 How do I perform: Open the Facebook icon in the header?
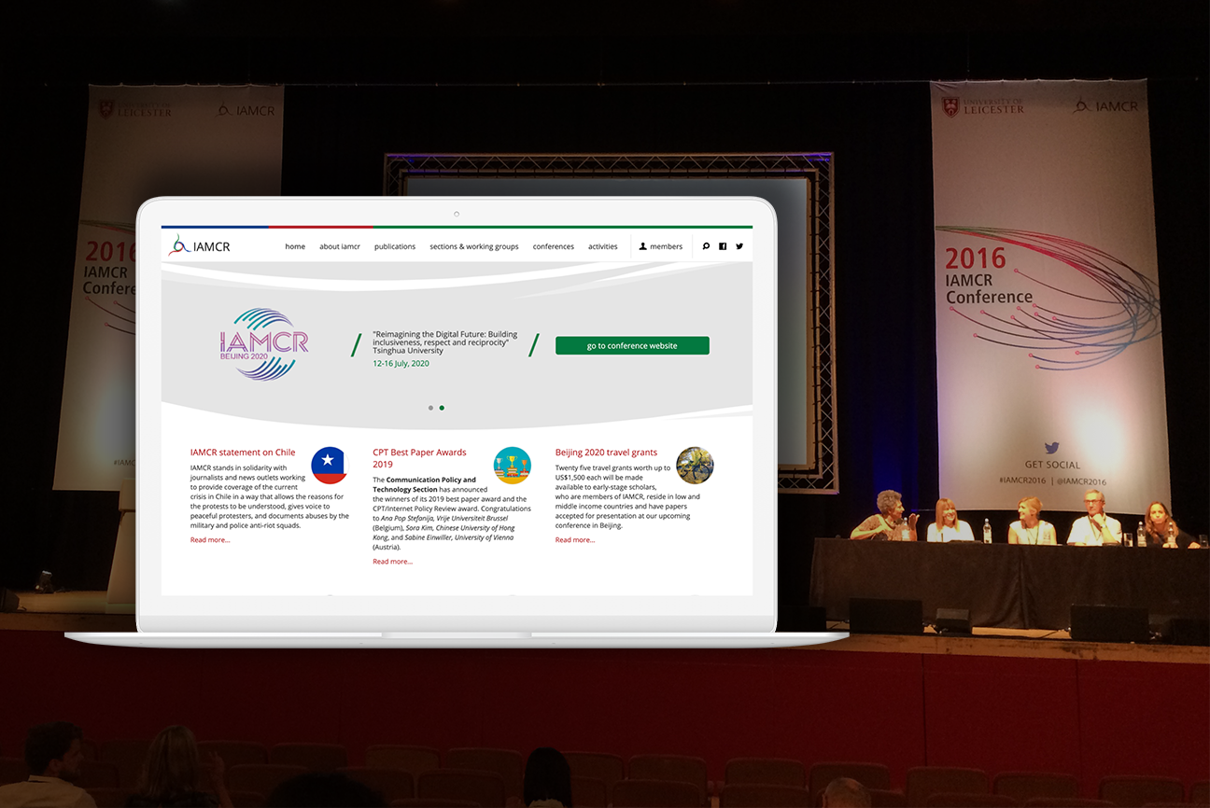723,246
